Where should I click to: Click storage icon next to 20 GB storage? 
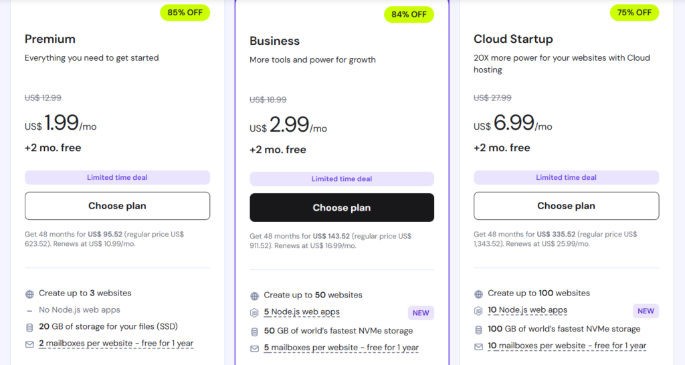point(29,327)
